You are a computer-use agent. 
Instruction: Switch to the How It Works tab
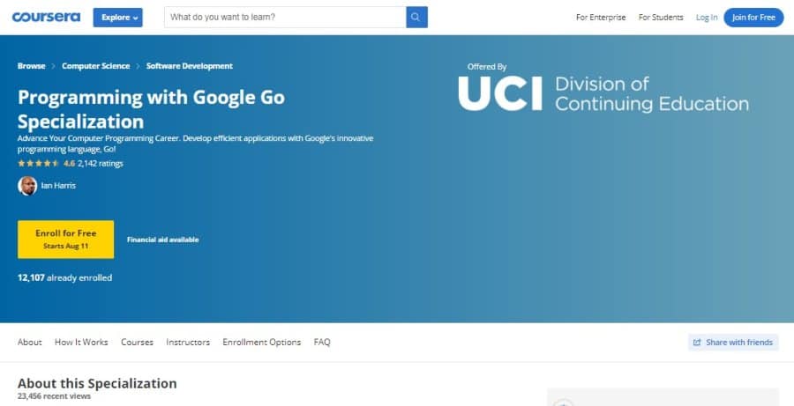coord(81,343)
